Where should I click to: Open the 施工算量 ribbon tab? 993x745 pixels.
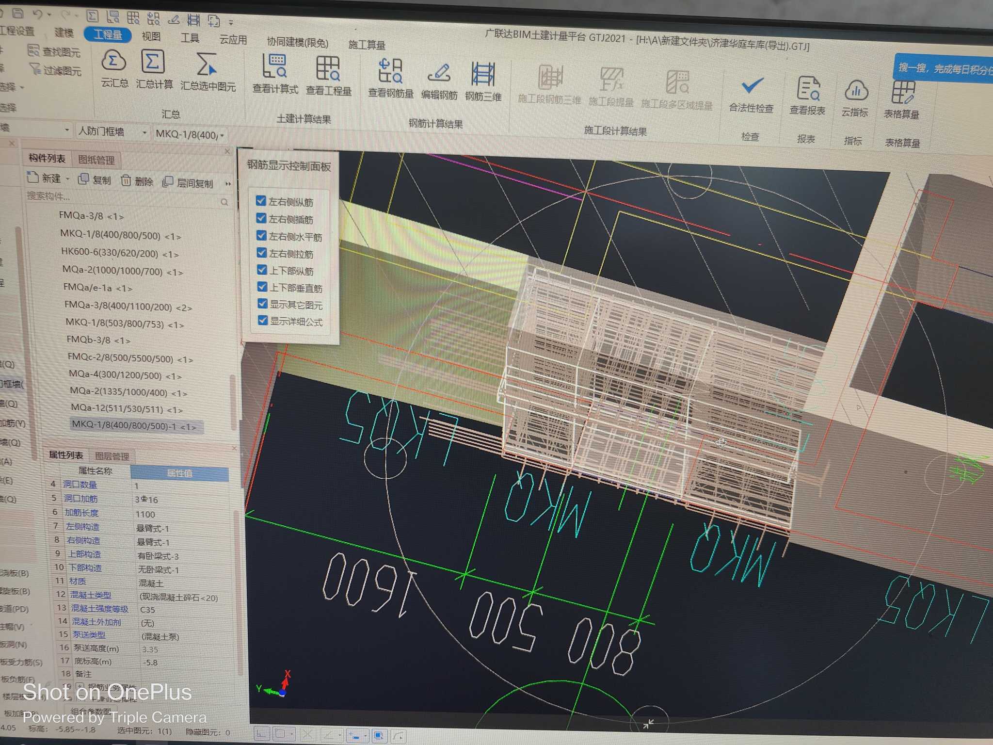[x=367, y=45]
